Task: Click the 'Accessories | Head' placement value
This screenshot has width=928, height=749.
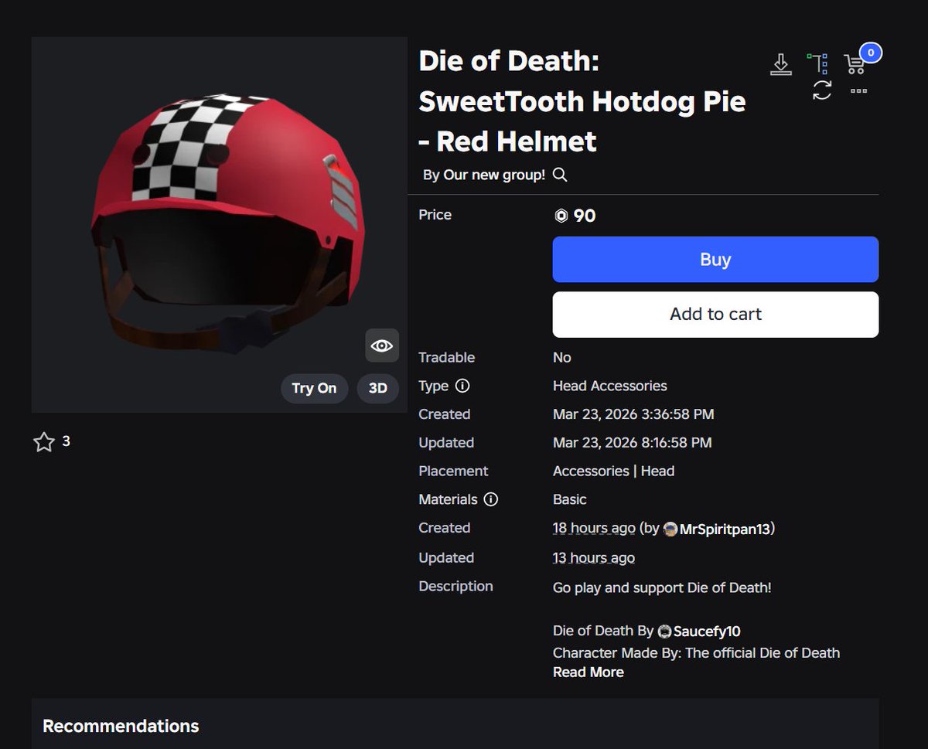Action: 614,471
